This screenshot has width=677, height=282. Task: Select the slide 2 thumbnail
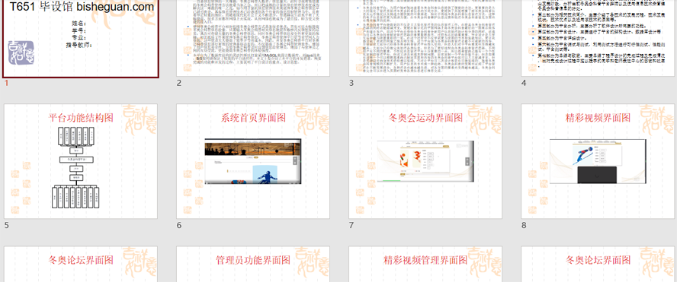click(x=253, y=38)
